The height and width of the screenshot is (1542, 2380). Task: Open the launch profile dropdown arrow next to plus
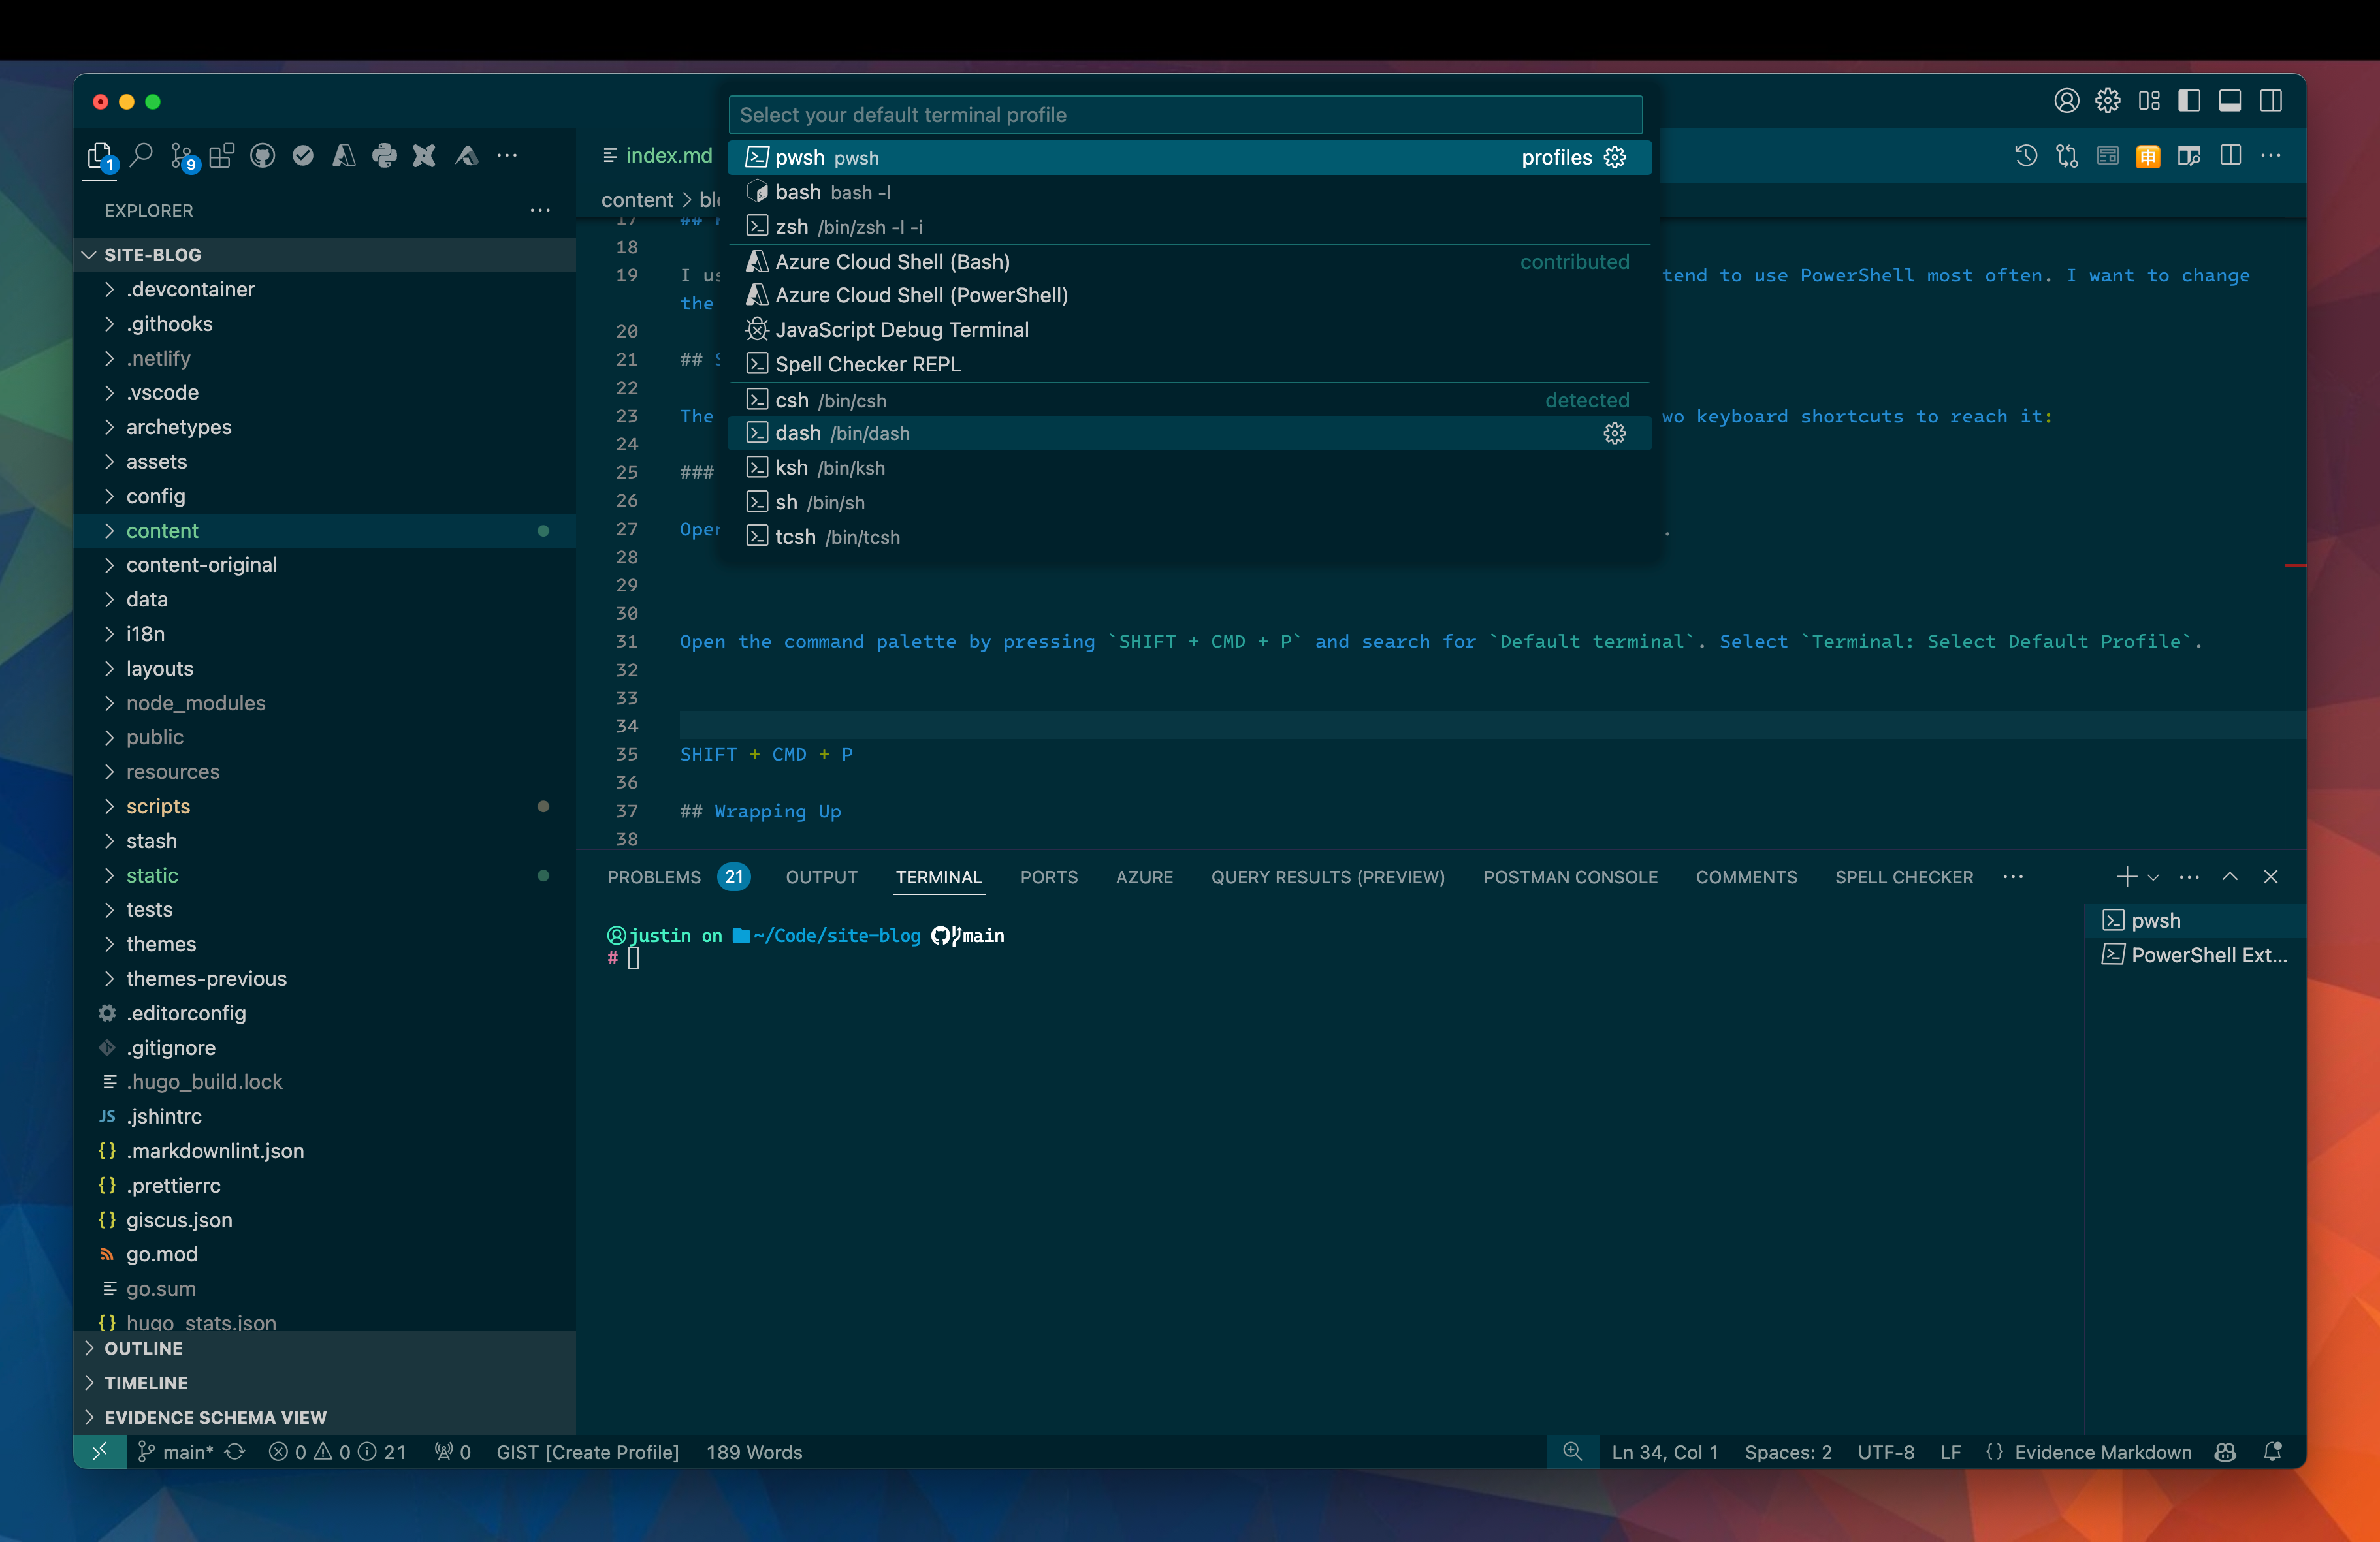pos(2153,877)
